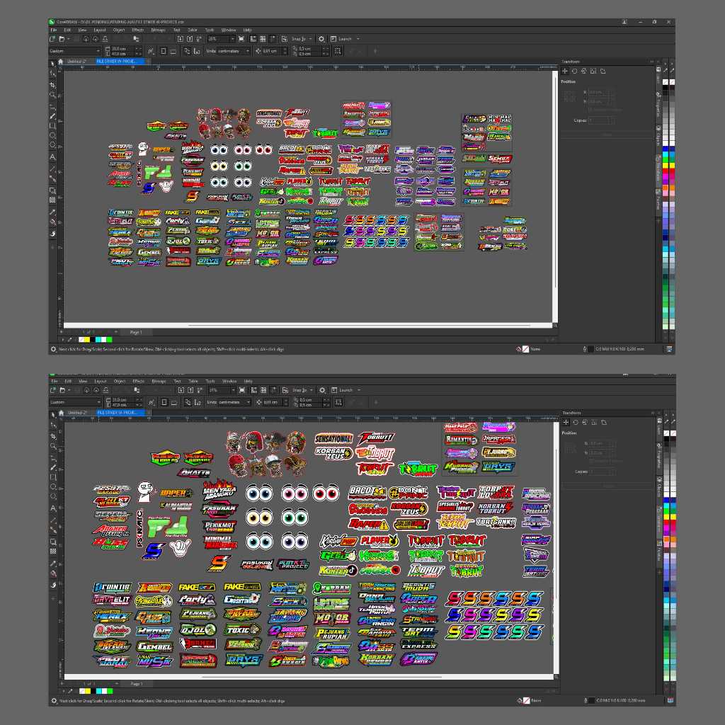Select the Text tool in upper window toolbox
Viewport: 725px width, 725px height.
click(52, 157)
